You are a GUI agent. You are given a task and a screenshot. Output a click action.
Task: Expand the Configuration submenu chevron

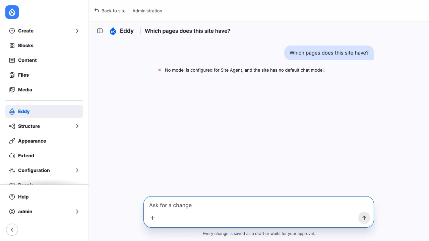coord(77,170)
